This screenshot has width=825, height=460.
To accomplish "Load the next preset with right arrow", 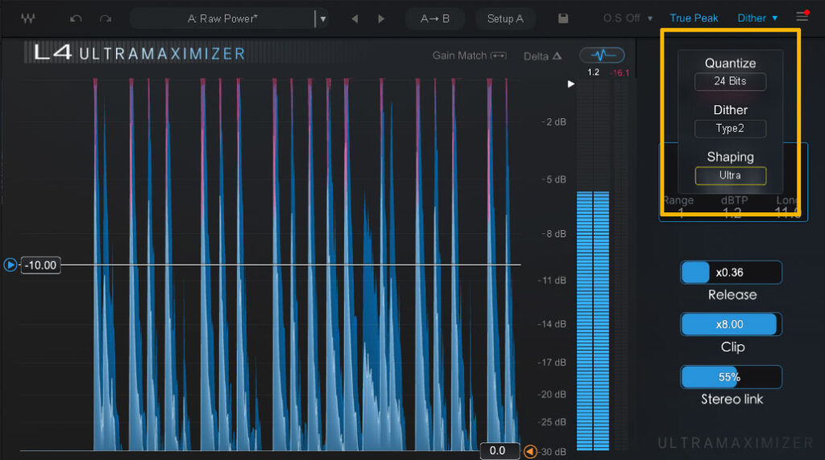I will pyautogui.click(x=381, y=18).
